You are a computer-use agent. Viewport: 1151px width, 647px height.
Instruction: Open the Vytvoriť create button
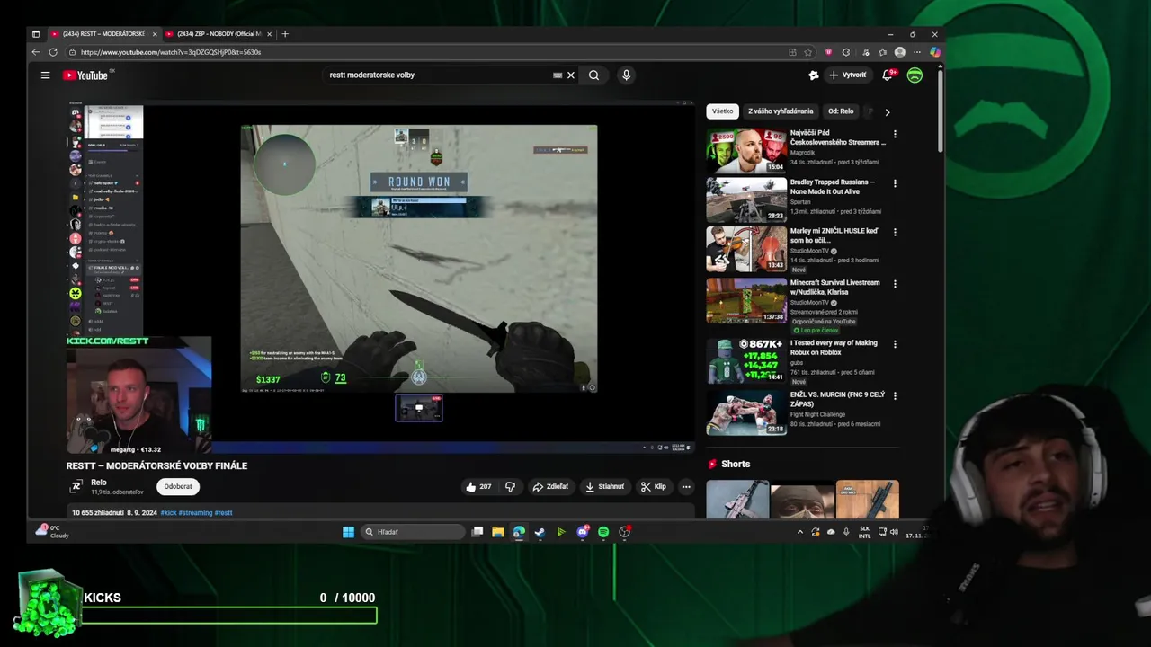point(848,75)
